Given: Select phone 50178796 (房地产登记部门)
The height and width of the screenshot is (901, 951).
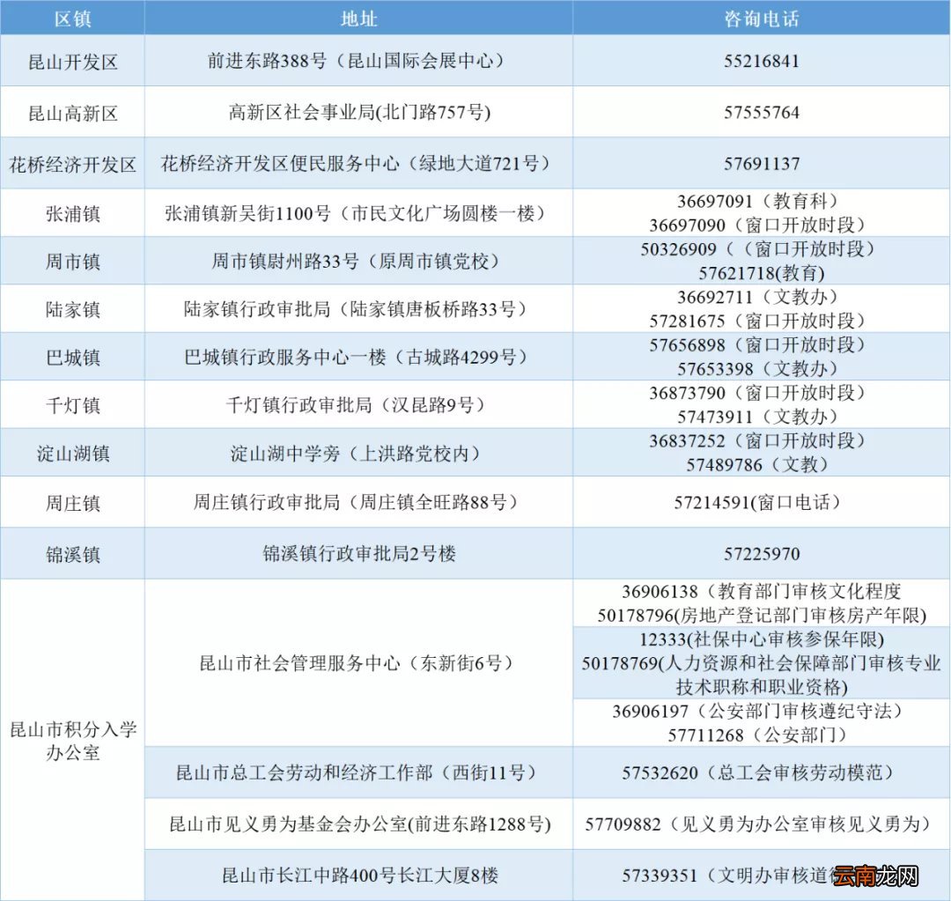Looking at the screenshot, I should [x=761, y=616].
